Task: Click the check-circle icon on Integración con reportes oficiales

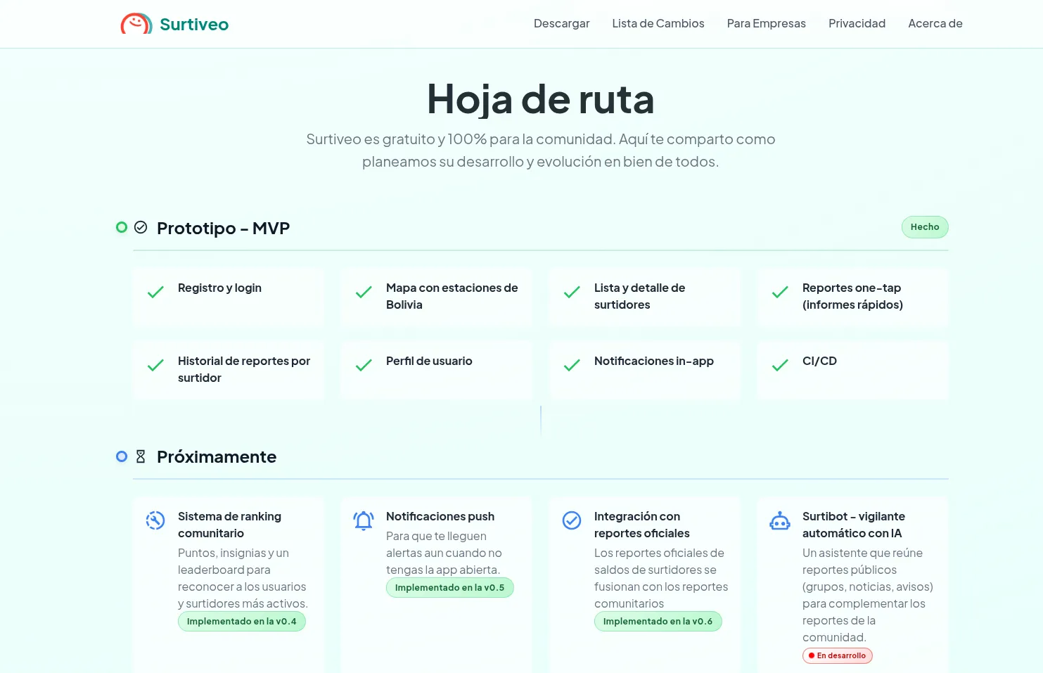Action: 572,520
